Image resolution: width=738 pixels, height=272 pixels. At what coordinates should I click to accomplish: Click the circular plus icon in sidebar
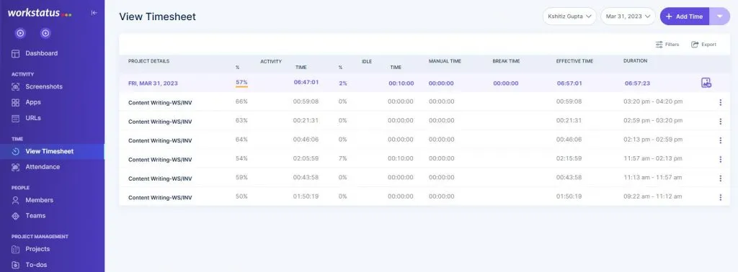45,33
